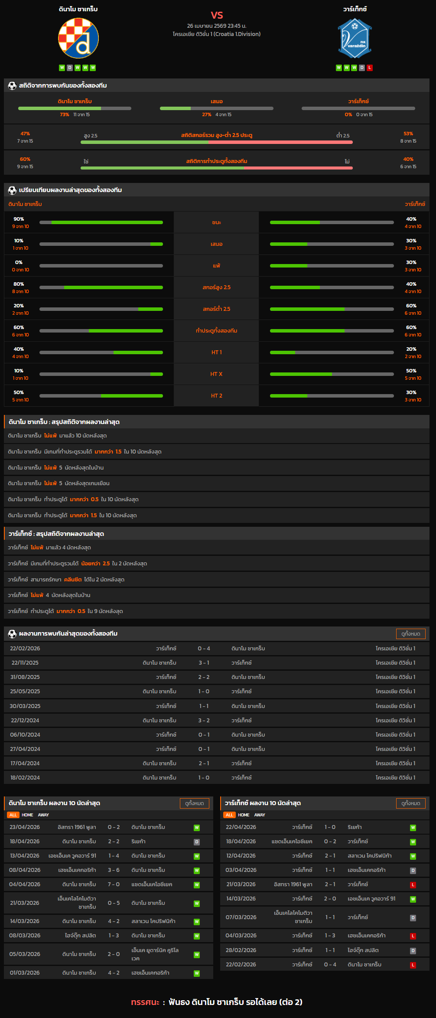Switch to AWAY tab in Dinamo last 10 results
Screen dimensions: 436x1018
(x=43, y=815)
